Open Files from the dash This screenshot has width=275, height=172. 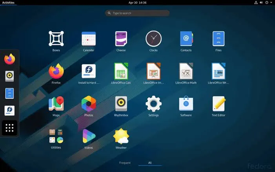[9, 93]
